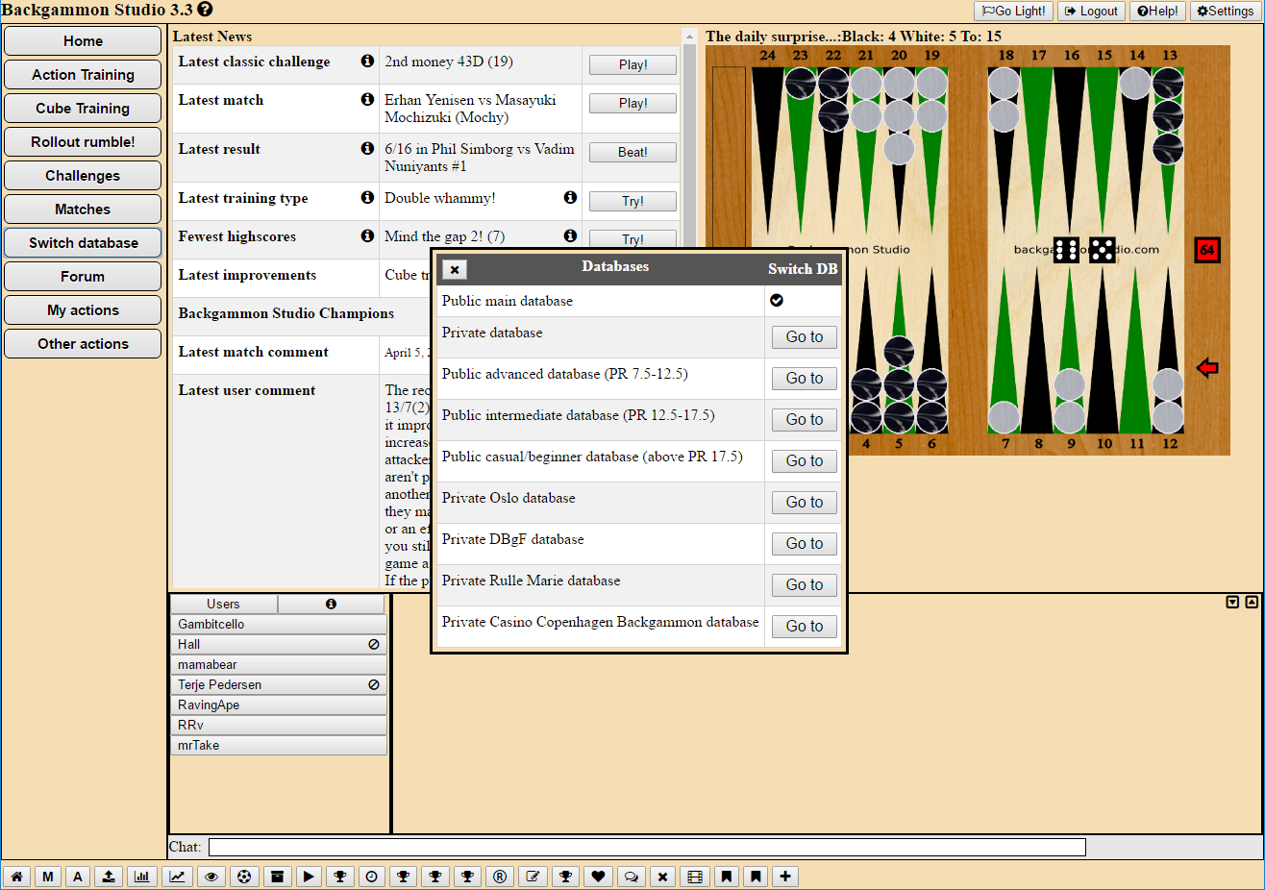1265x890 pixels.
Task: Click the trophy icon right of clock icon
Action: point(403,877)
